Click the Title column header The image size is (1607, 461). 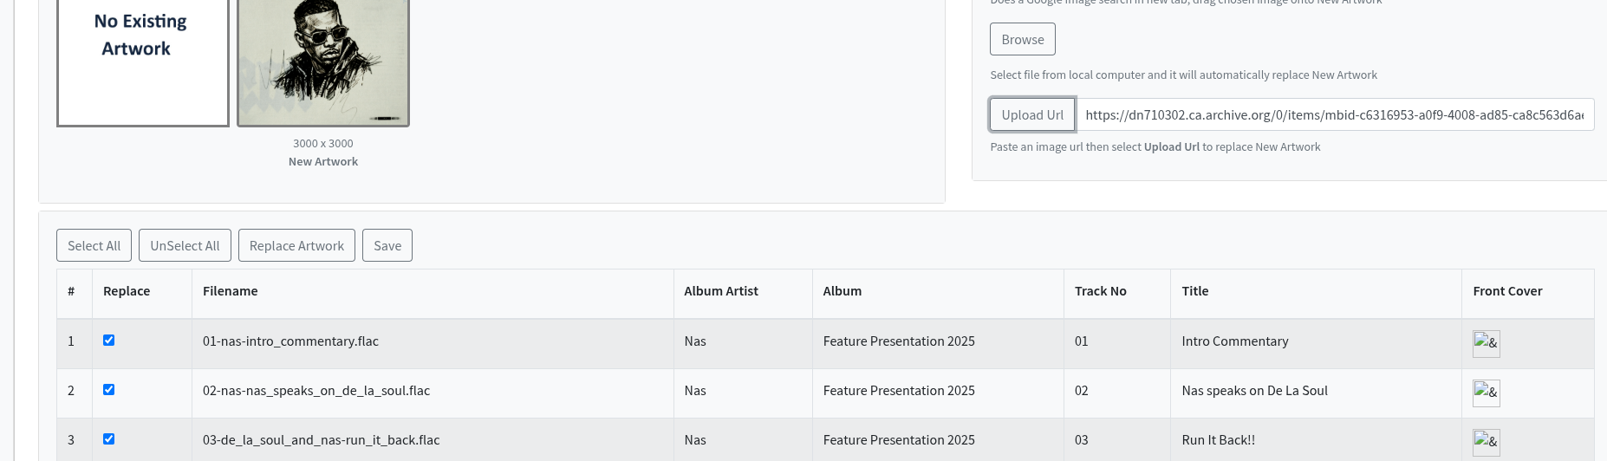pos(1194,291)
